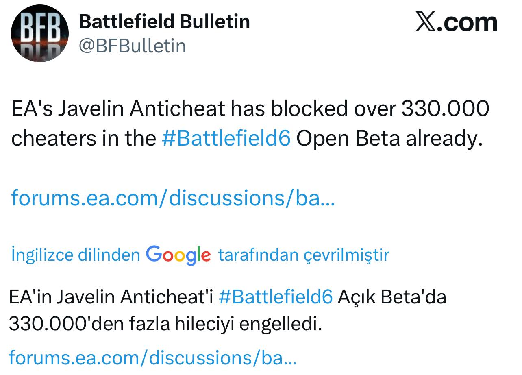This screenshot has height=375, width=522.
Task: Click 'Open Beta already.' in the English tweet
Action: point(389,138)
